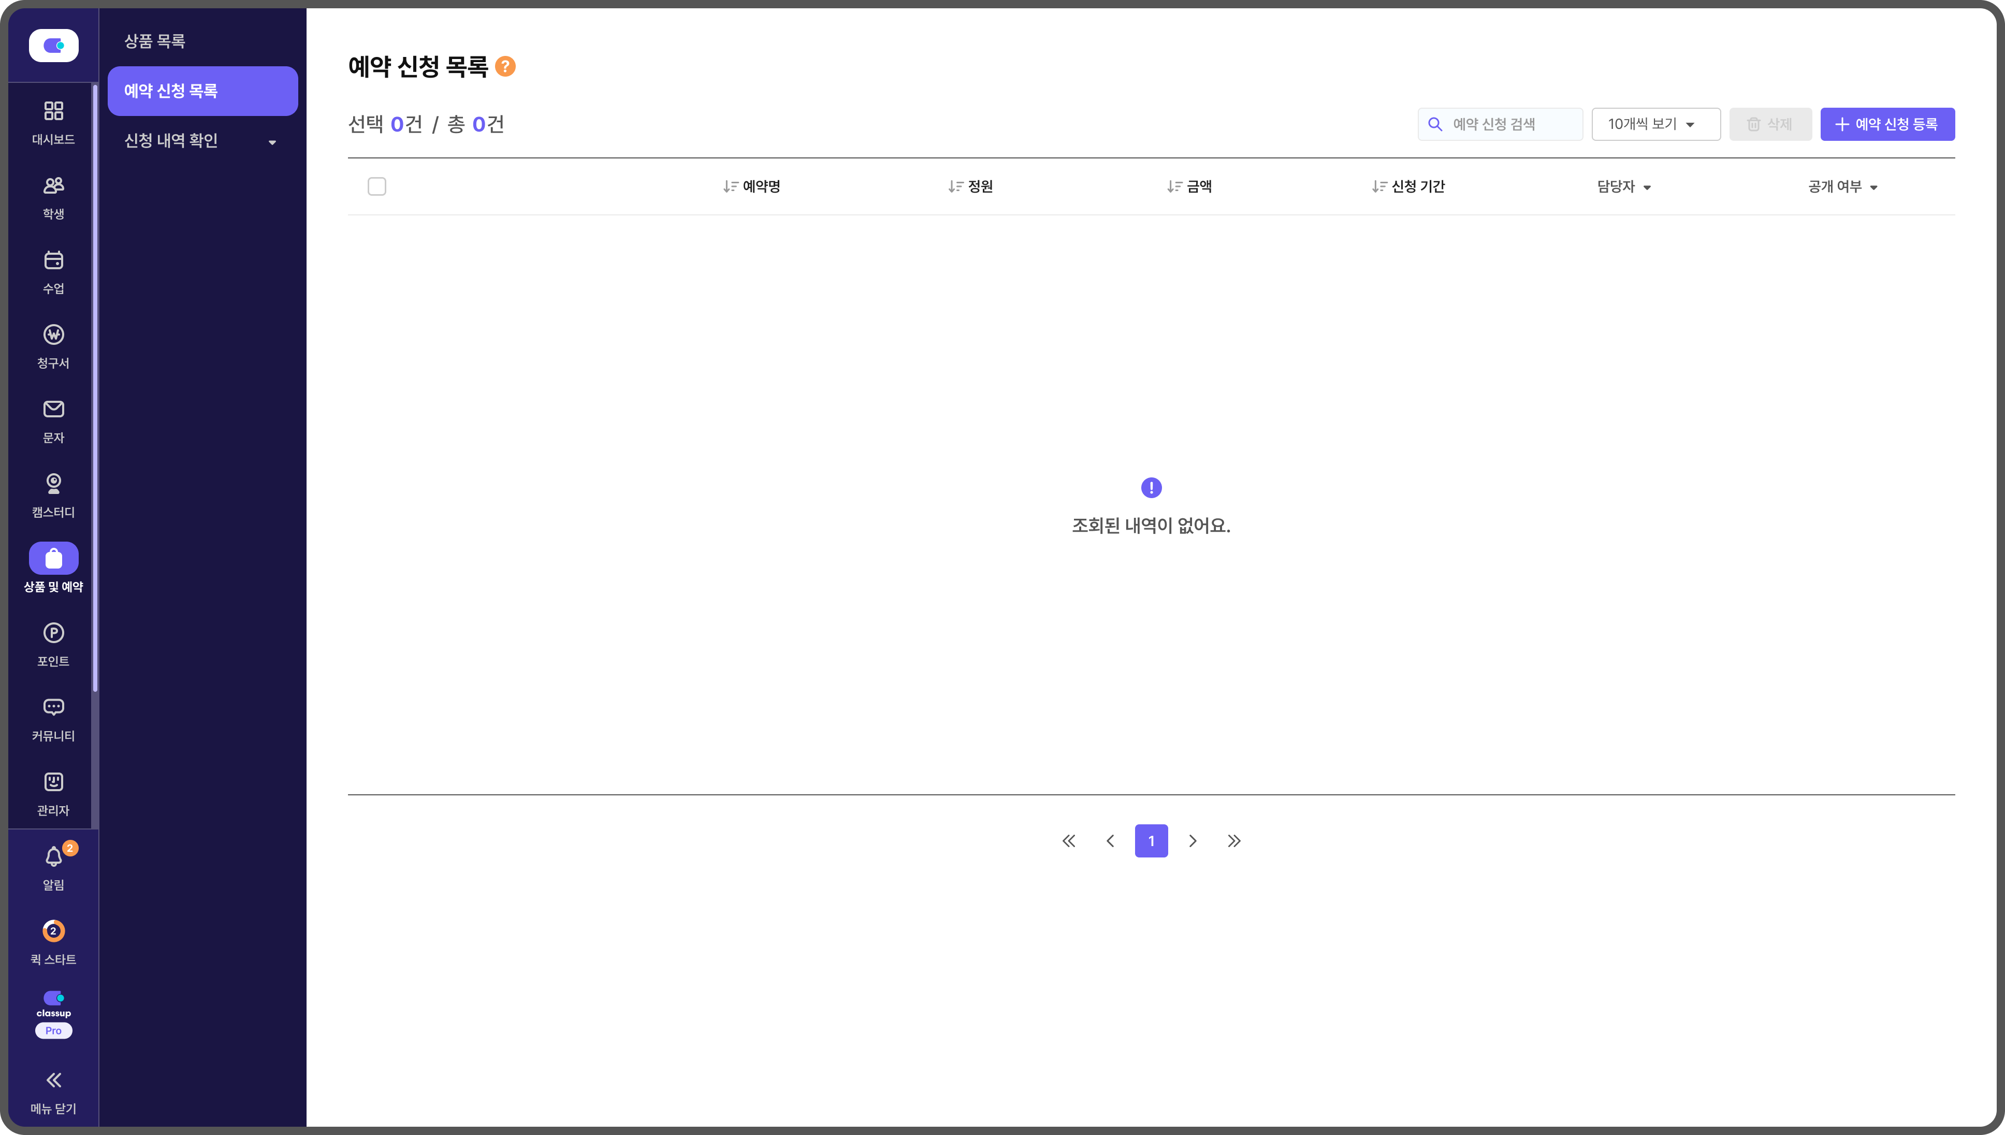Image resolution: width=2005 pixels, height=1135 pixels.
Task: Go to next page arrow
Action: [1192, 840]
